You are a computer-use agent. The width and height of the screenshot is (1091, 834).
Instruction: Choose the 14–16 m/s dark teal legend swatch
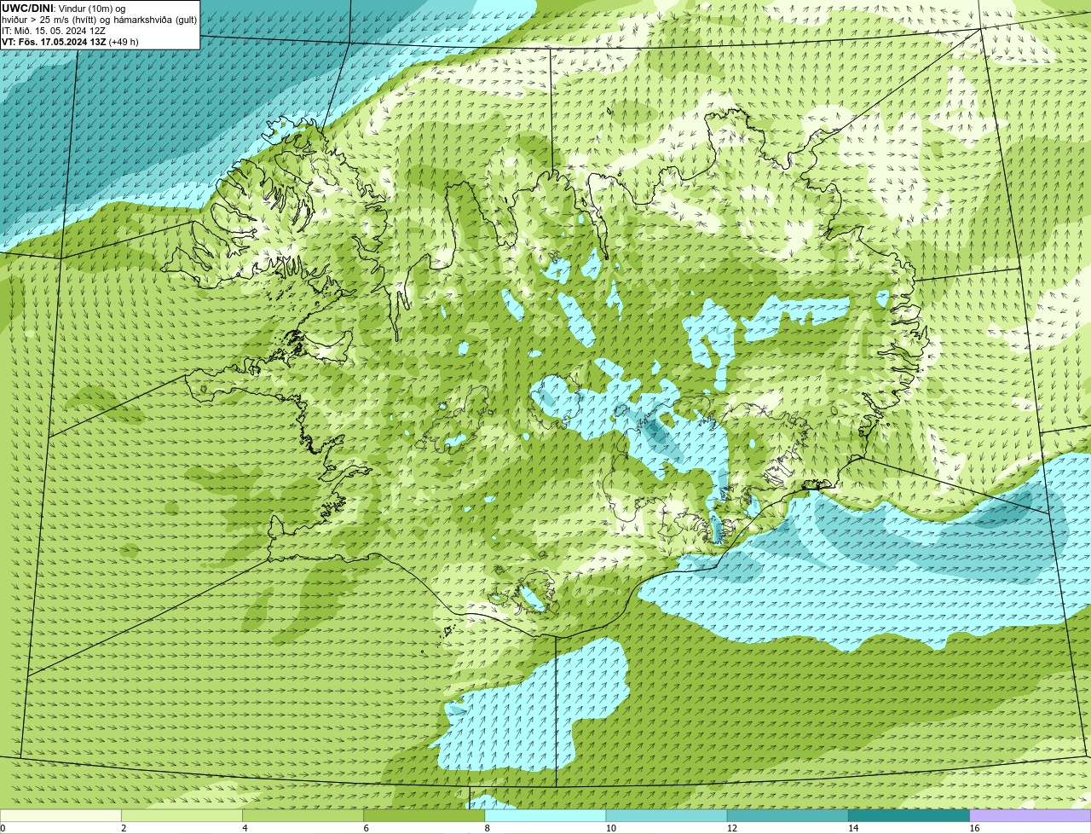pos(909,815)
